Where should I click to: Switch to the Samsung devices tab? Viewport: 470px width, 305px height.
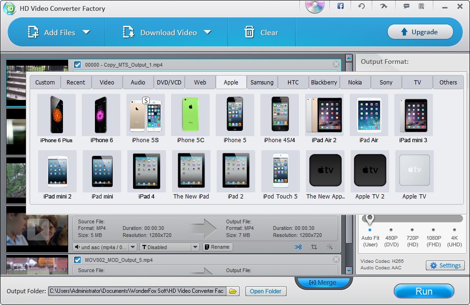pyautogui.click(x=262, y=82)
